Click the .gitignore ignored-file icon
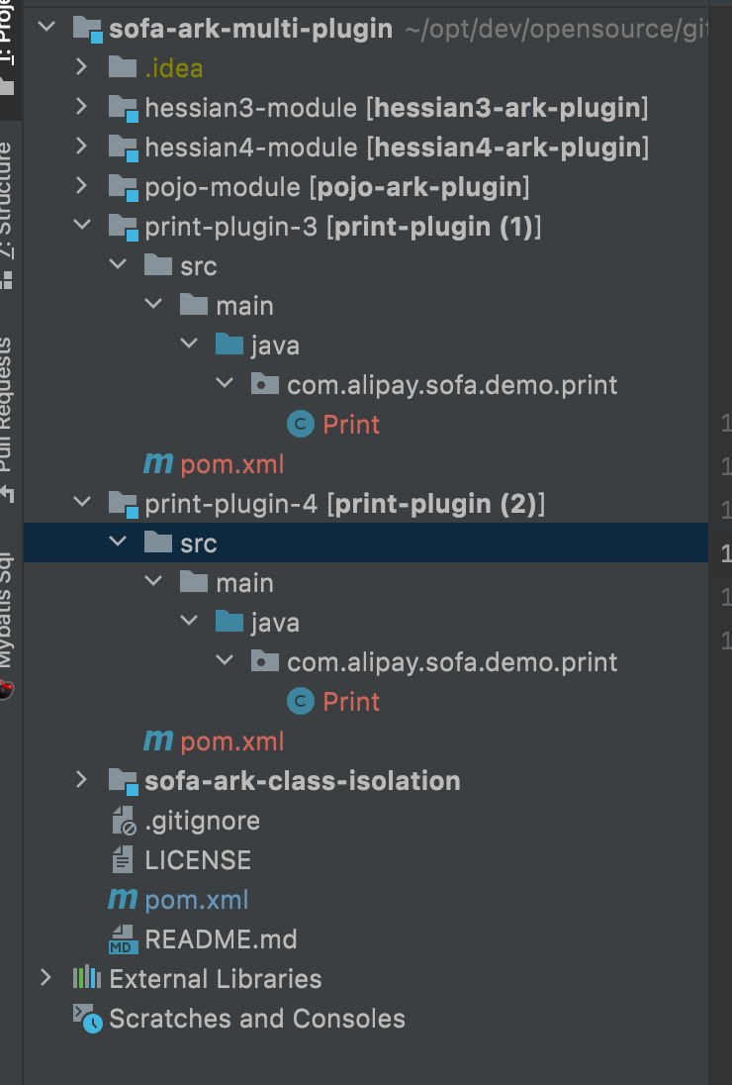Image resolution: width=732 pixels, height=1085 pixels. [x=121, y=820]
